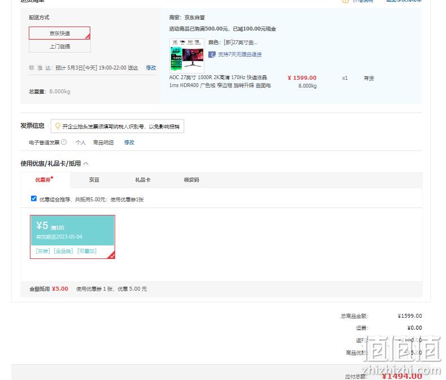The width and height of the screenshot is (446, 380).
Task: Switch to 礼品卡 tab
Action: coord(142,180)
